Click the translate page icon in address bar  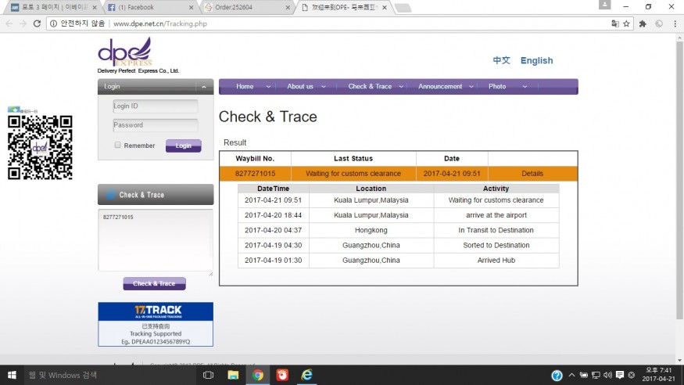(614, 23)
